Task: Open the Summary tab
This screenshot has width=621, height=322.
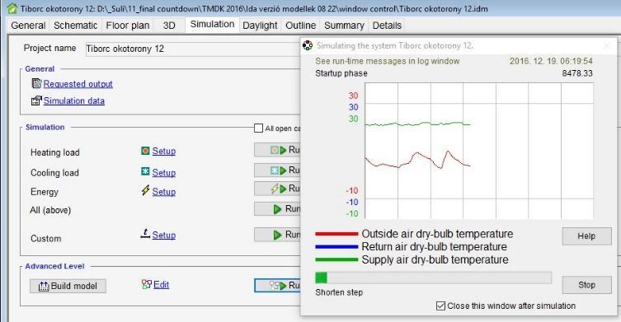Action: (x=344, y=26)
